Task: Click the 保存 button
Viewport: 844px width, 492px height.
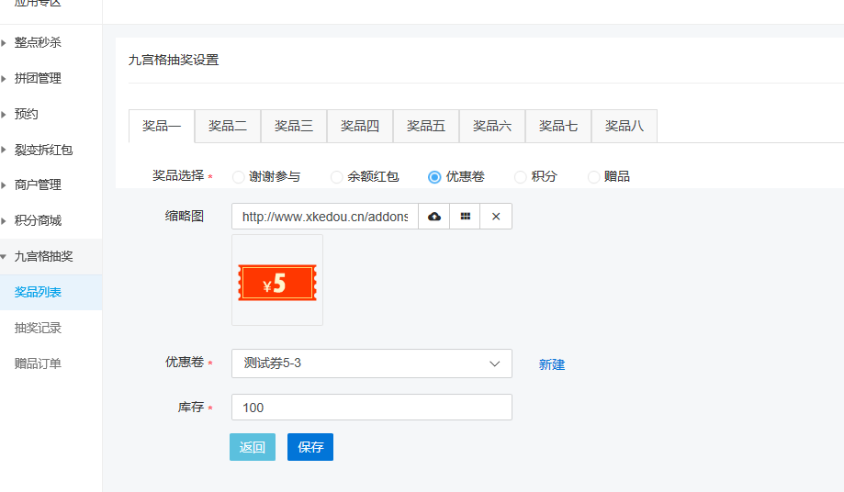Action: click(310, 447)
